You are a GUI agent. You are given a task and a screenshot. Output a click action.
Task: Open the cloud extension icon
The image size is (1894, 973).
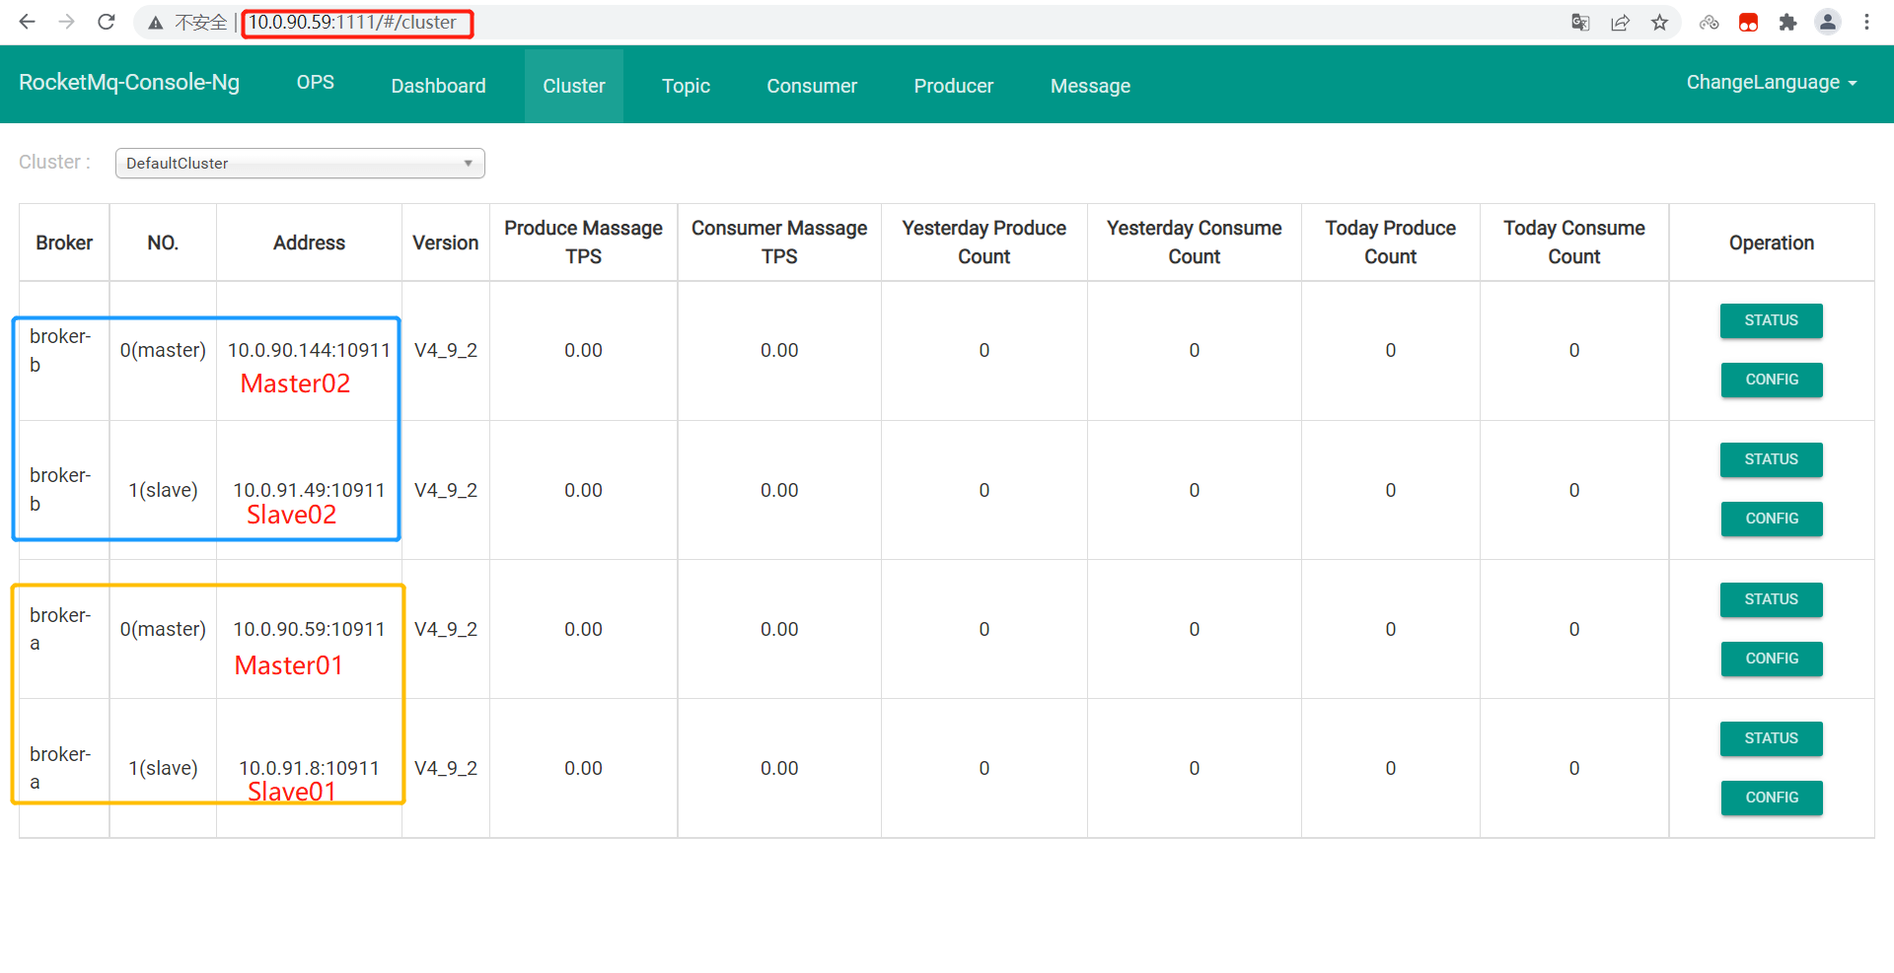coord(1710,23)
